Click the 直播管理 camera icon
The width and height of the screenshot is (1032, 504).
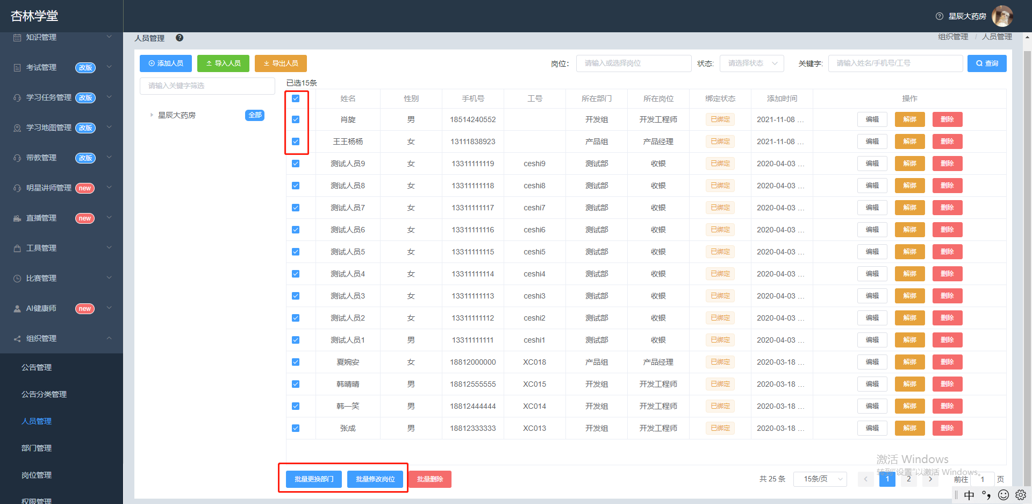coord(17,218)
